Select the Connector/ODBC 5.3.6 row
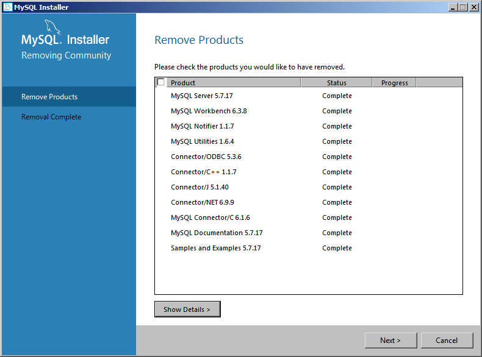The height and width of the screenshot is (357, 482). (x=309, y=157)
